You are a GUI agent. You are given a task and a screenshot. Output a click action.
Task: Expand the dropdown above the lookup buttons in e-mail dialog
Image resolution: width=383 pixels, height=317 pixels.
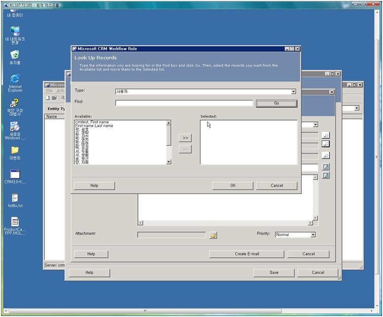point(316,125)
